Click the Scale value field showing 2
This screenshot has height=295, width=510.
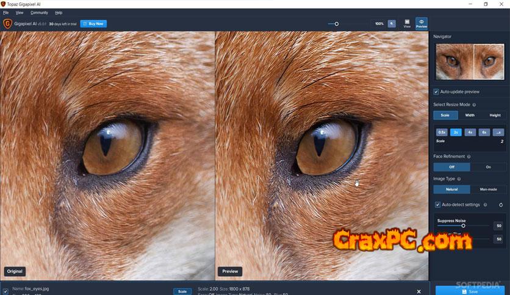pyautogui.click(x=501, y=141)
